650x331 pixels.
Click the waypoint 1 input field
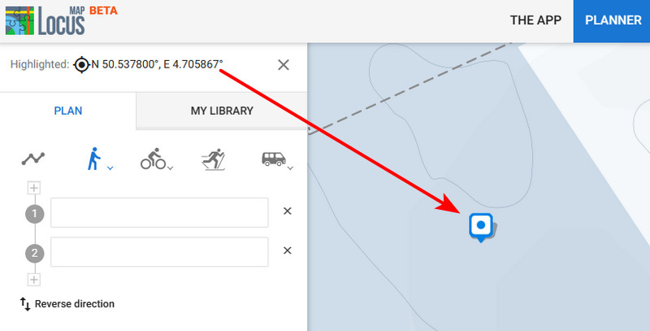(x=159, y=213)
